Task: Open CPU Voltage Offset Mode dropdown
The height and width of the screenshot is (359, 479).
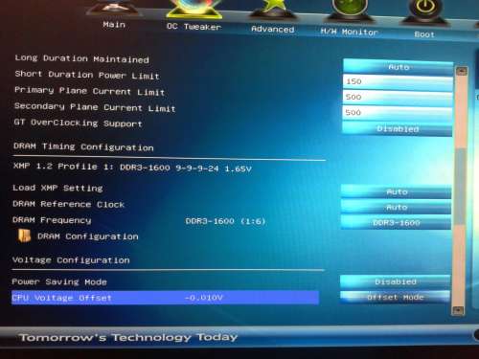Action: click(x=395, y=297)
